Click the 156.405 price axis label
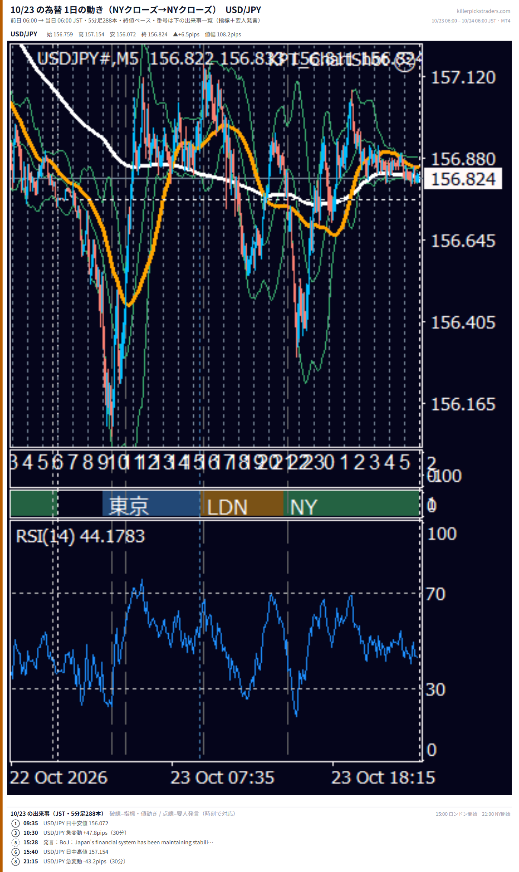Image resolution: width=519 pixels, height=872 pixels. (x=463, y=323)
